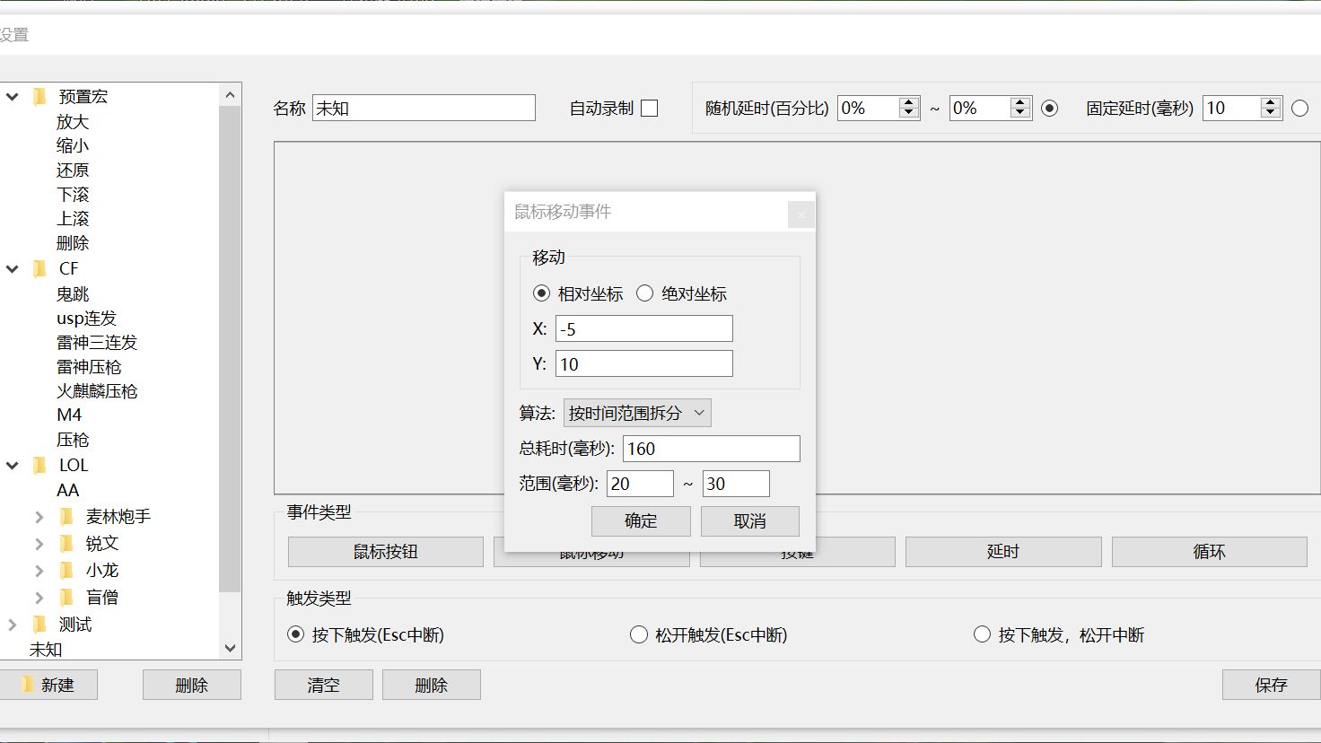Expand the 麦林炮手 folder
1321x743 pixels.
tap(39, 517)
